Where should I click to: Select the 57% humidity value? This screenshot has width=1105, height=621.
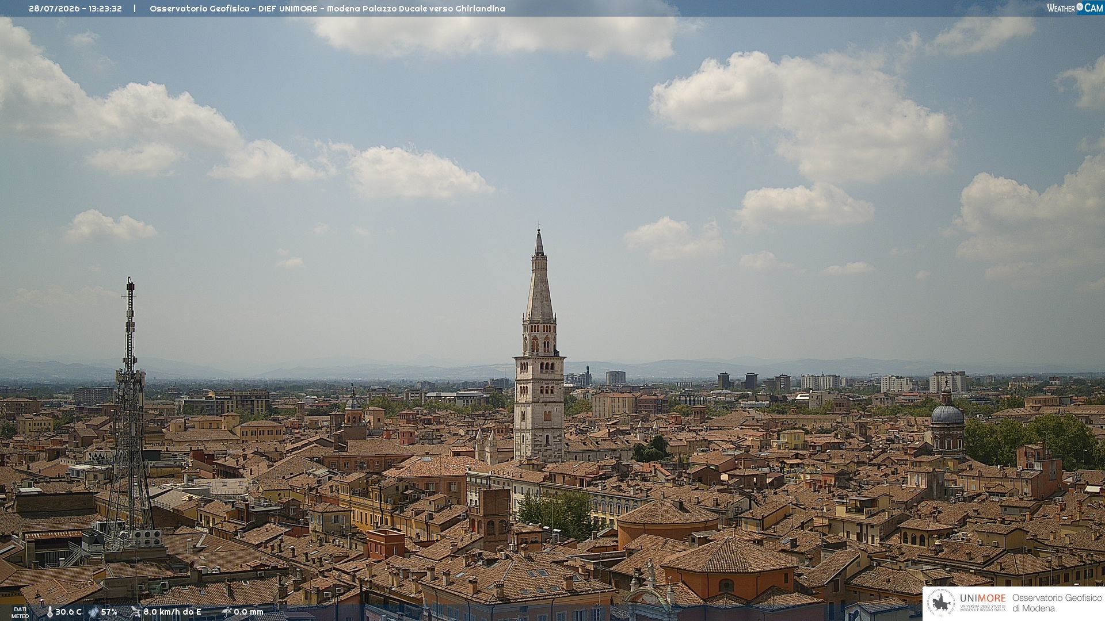point(109,612)
